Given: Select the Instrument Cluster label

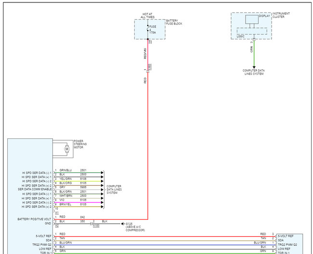Looking at the screenshot, I should 281,15.
